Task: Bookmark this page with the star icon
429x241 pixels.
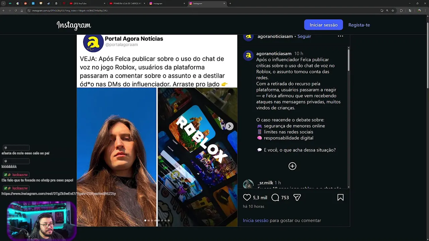Action: point(393,10)
